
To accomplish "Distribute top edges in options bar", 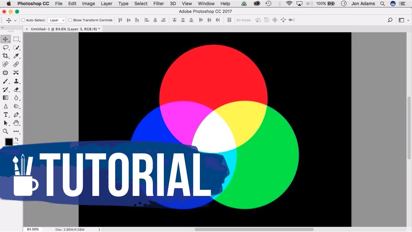I will pos(174,20).
